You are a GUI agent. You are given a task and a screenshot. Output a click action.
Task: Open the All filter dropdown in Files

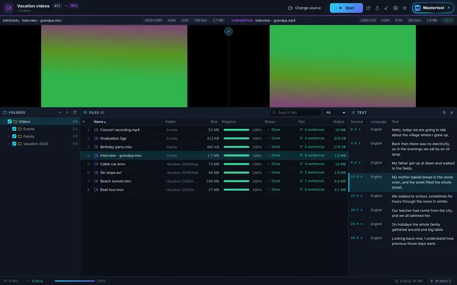(x=335, y=112)
